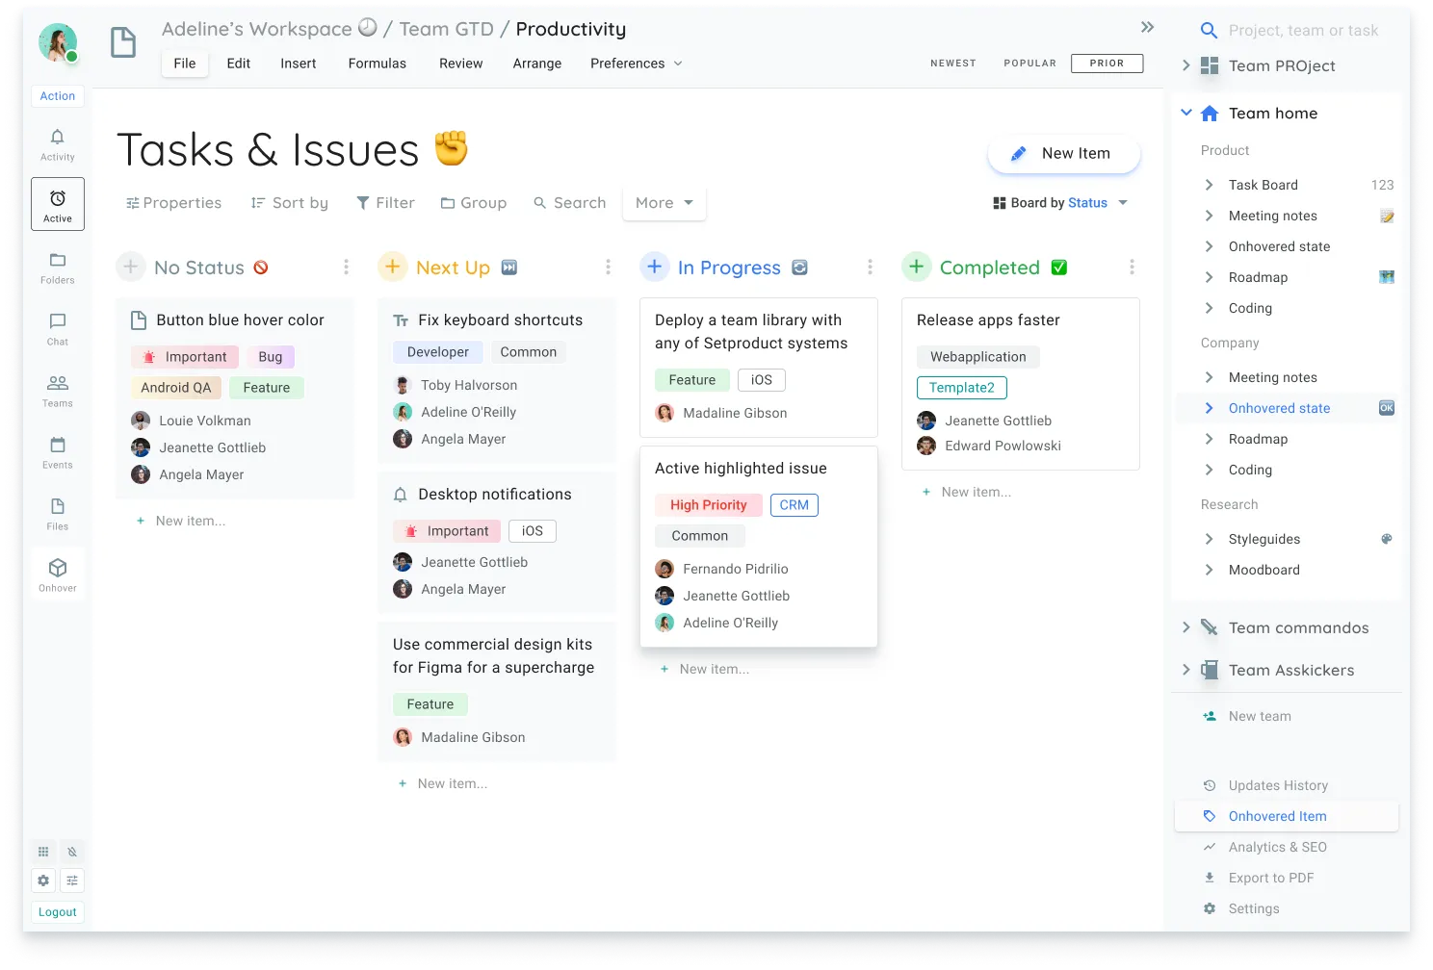Toggle the filters sliders icon near settings gear
This screenshot has height=970, width=1433.
(x=72, y=881)
